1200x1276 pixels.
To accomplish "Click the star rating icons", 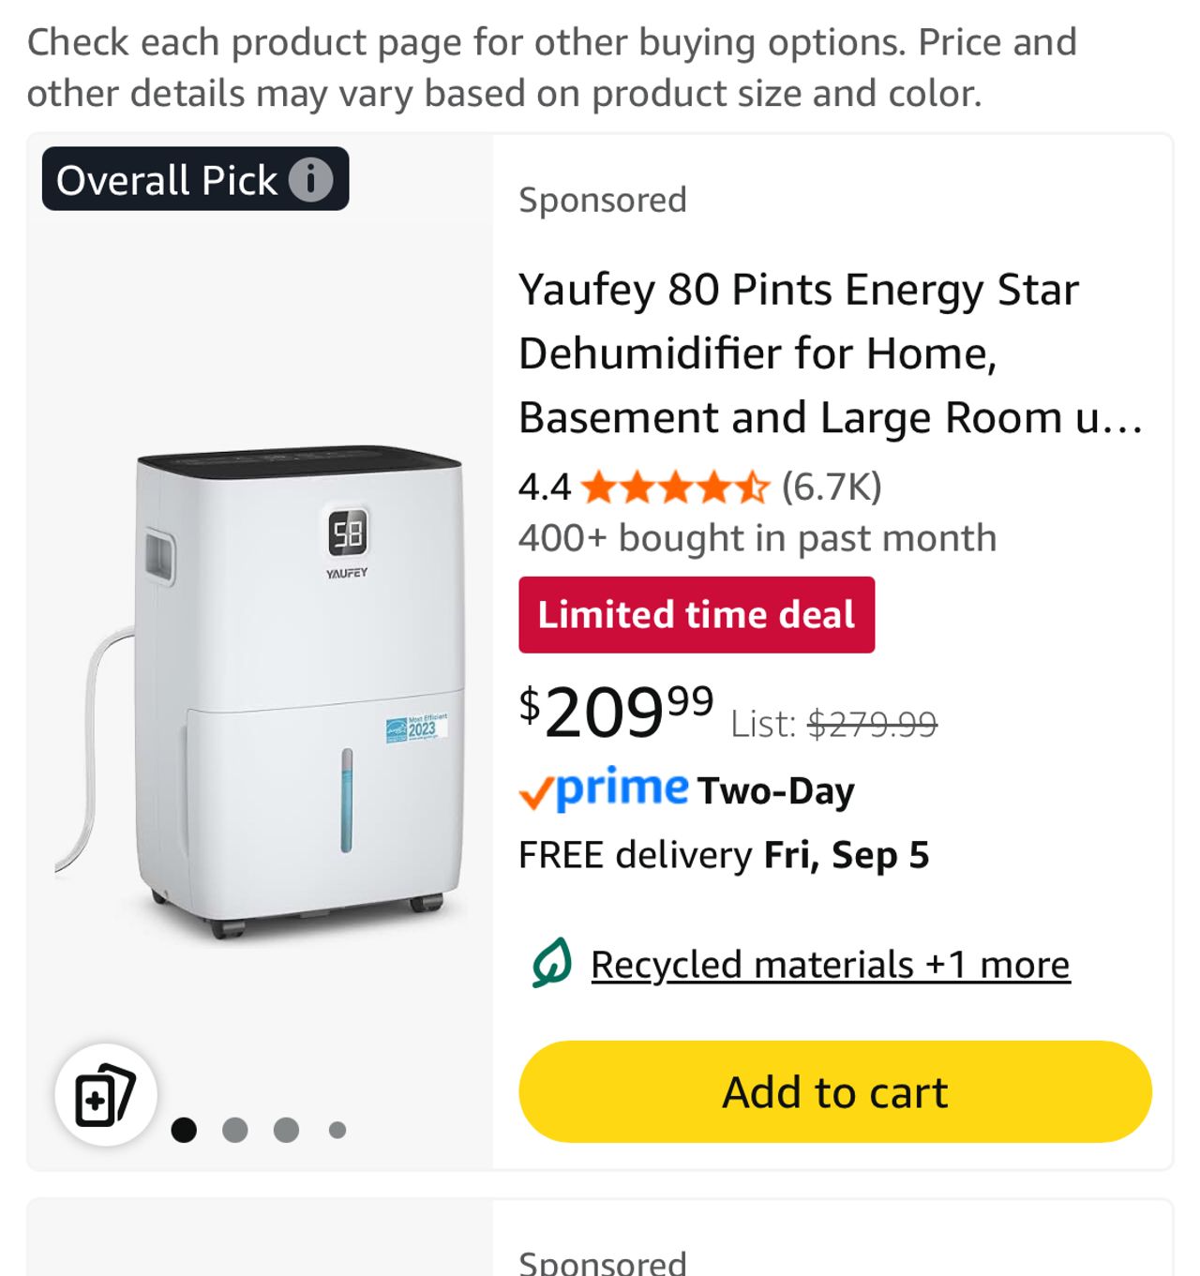I will [x=675, y=488].
